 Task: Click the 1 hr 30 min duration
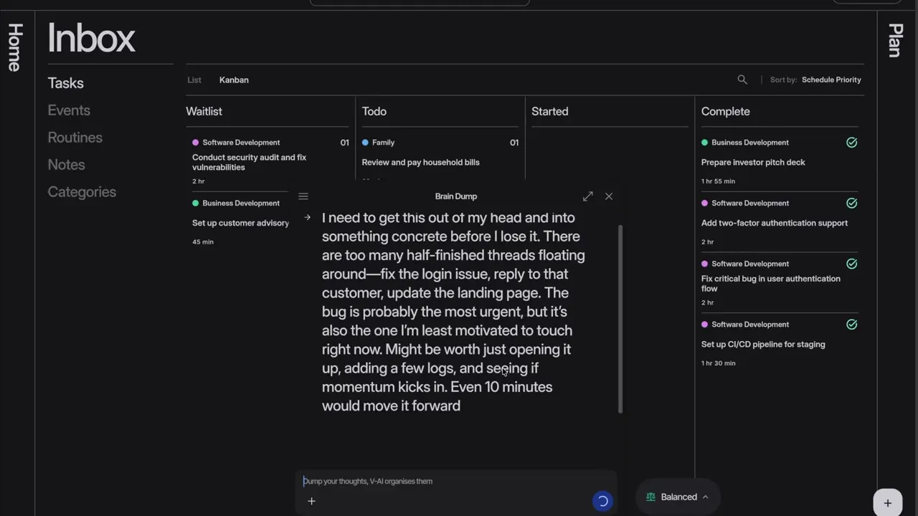(x=718, y=363)
